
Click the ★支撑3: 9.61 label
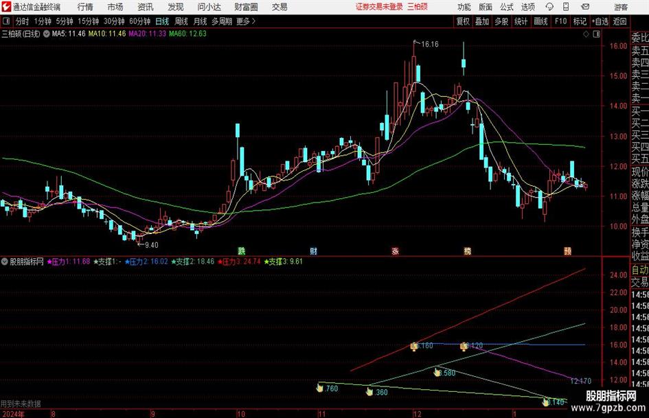(x=284, y=262)
